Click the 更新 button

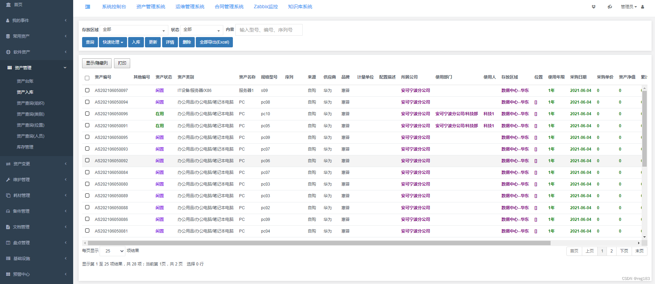point(153,42)
